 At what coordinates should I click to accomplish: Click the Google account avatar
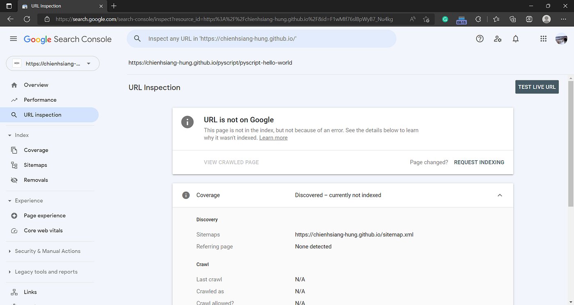coord(561,39)
